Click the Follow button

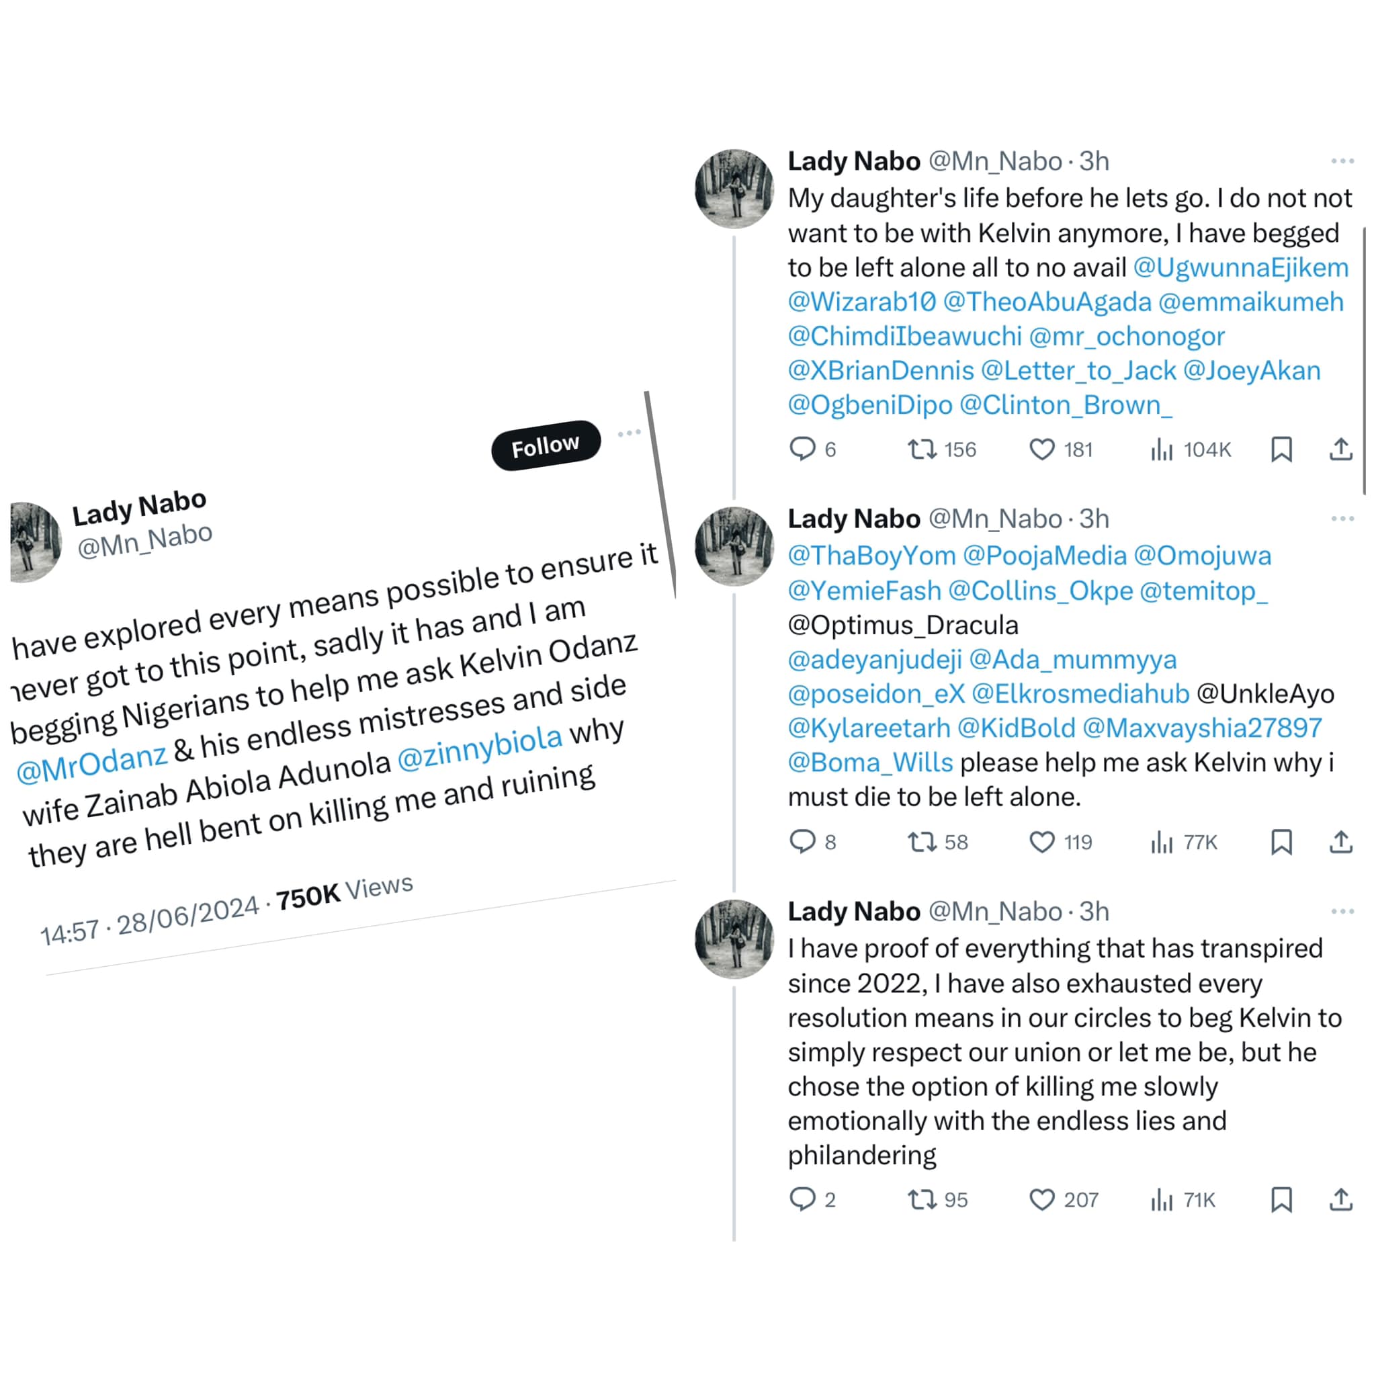546,446
